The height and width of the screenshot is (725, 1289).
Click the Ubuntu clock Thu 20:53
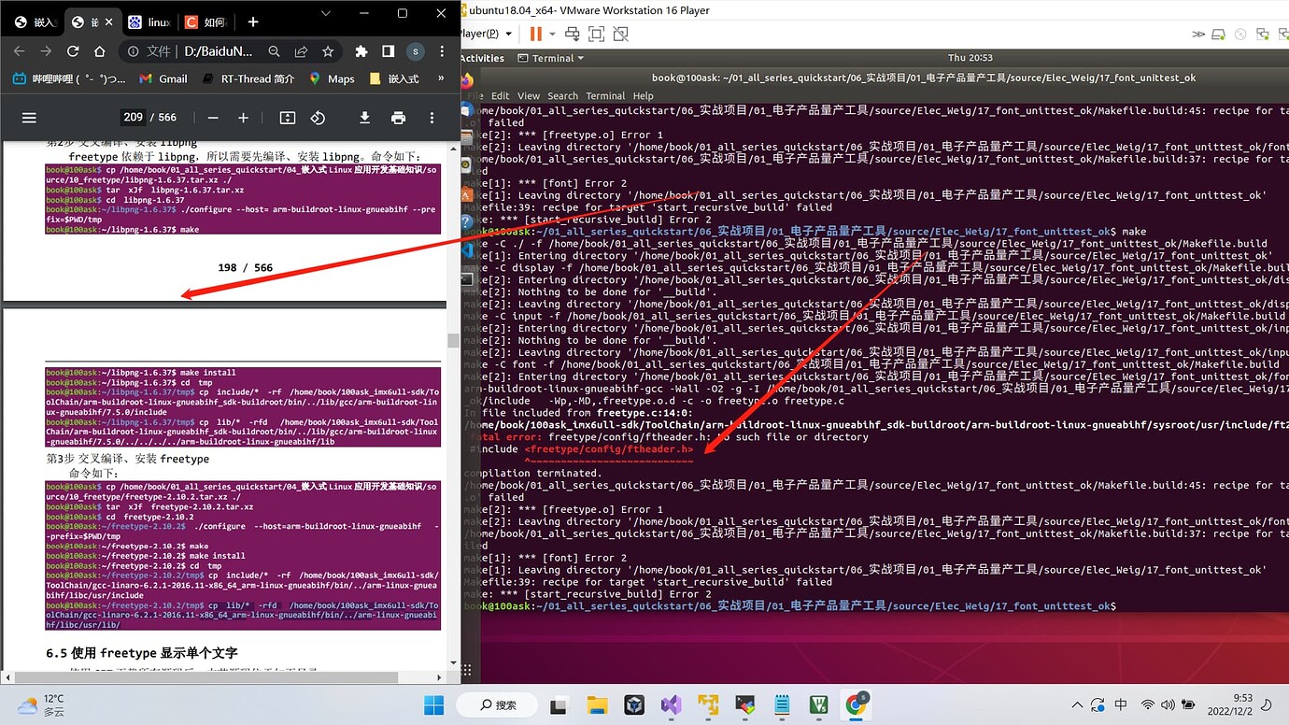coord(970,58)
